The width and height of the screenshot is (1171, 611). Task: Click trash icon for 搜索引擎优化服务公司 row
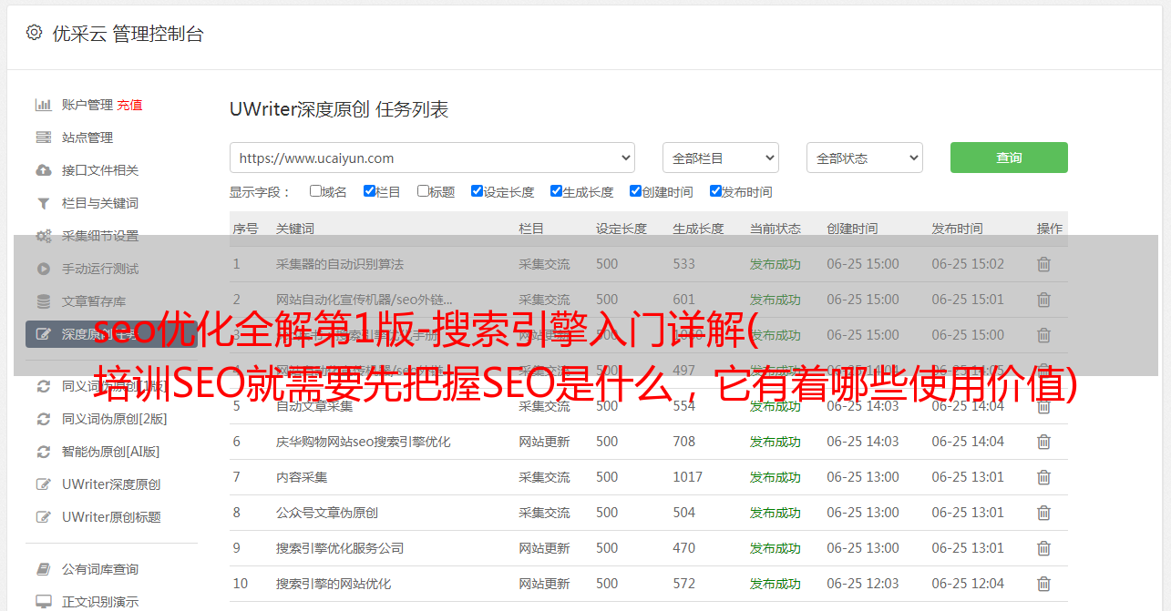coord(1043,548)
